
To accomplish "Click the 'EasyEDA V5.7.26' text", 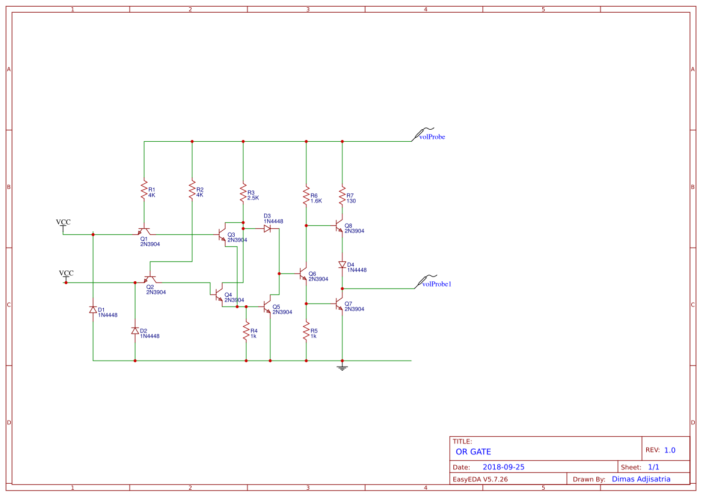I will pos(480,479).
